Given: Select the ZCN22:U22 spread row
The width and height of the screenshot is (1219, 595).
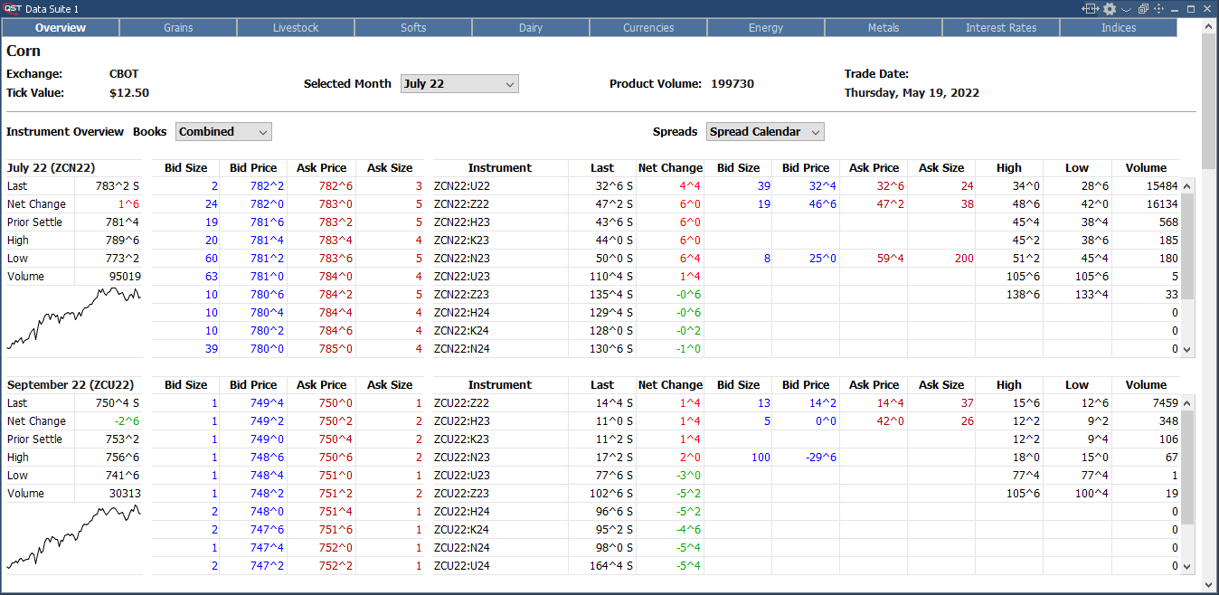Looking at the screenshot, I should coord(807,185).
